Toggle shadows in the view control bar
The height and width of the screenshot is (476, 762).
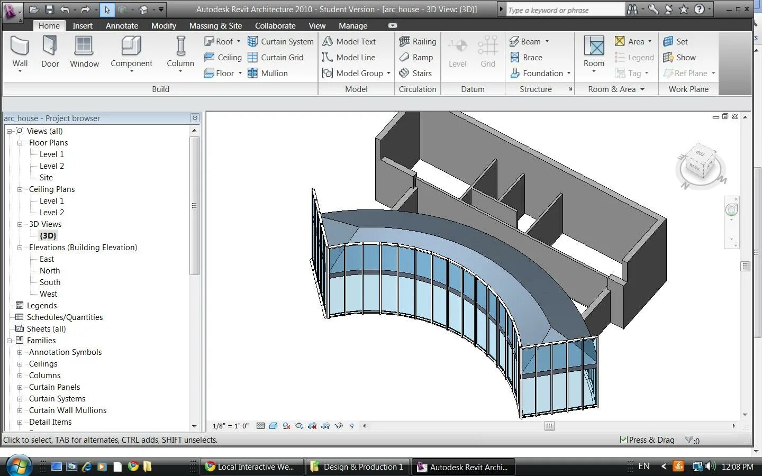tap(287, 426)
